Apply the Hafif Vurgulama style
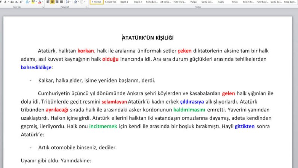 pyautogui.click(x=179, y=2)
